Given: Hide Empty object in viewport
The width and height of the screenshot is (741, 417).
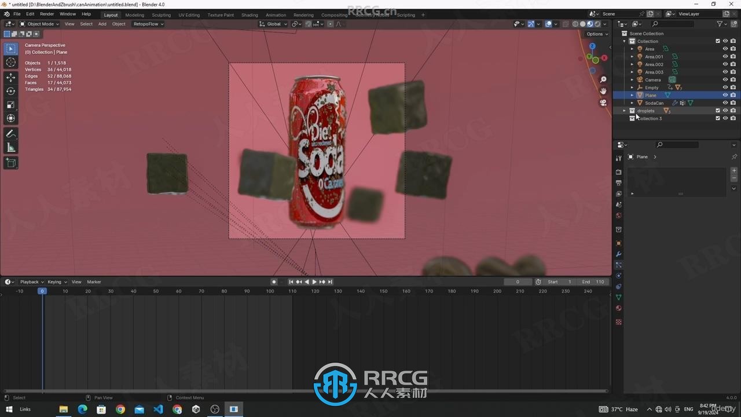Looking at the screenshot, I should [725, 87].
